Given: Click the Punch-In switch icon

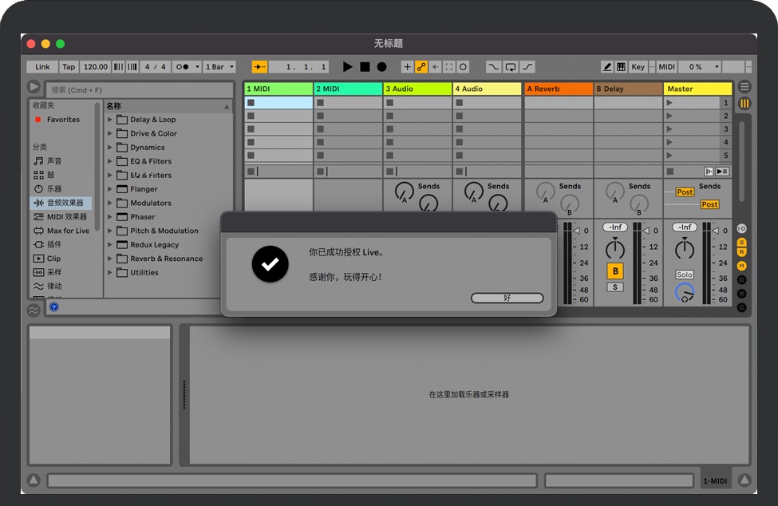Looking at the screenshot, I should point(493,66).
